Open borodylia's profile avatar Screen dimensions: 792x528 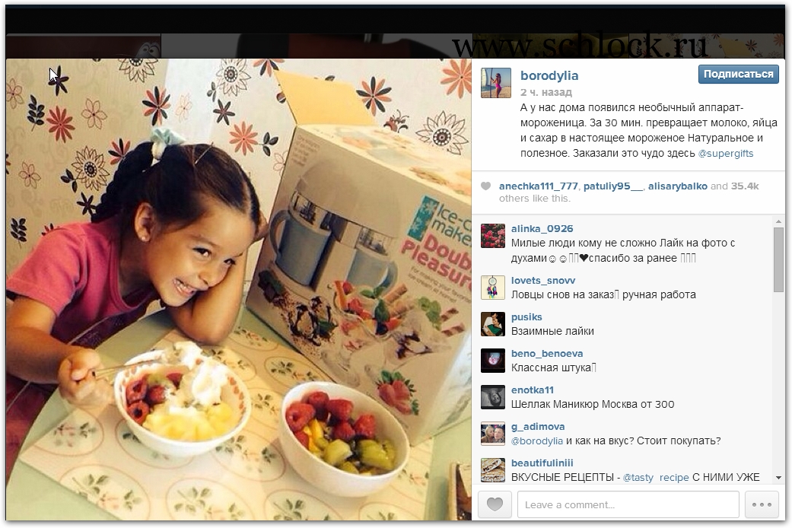[x=495, y=82]
